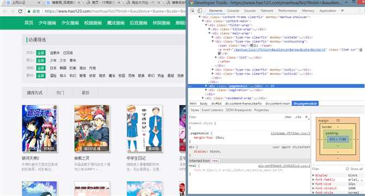
Task: Expand the pagination div node
Action: click(x=206, y=90)
